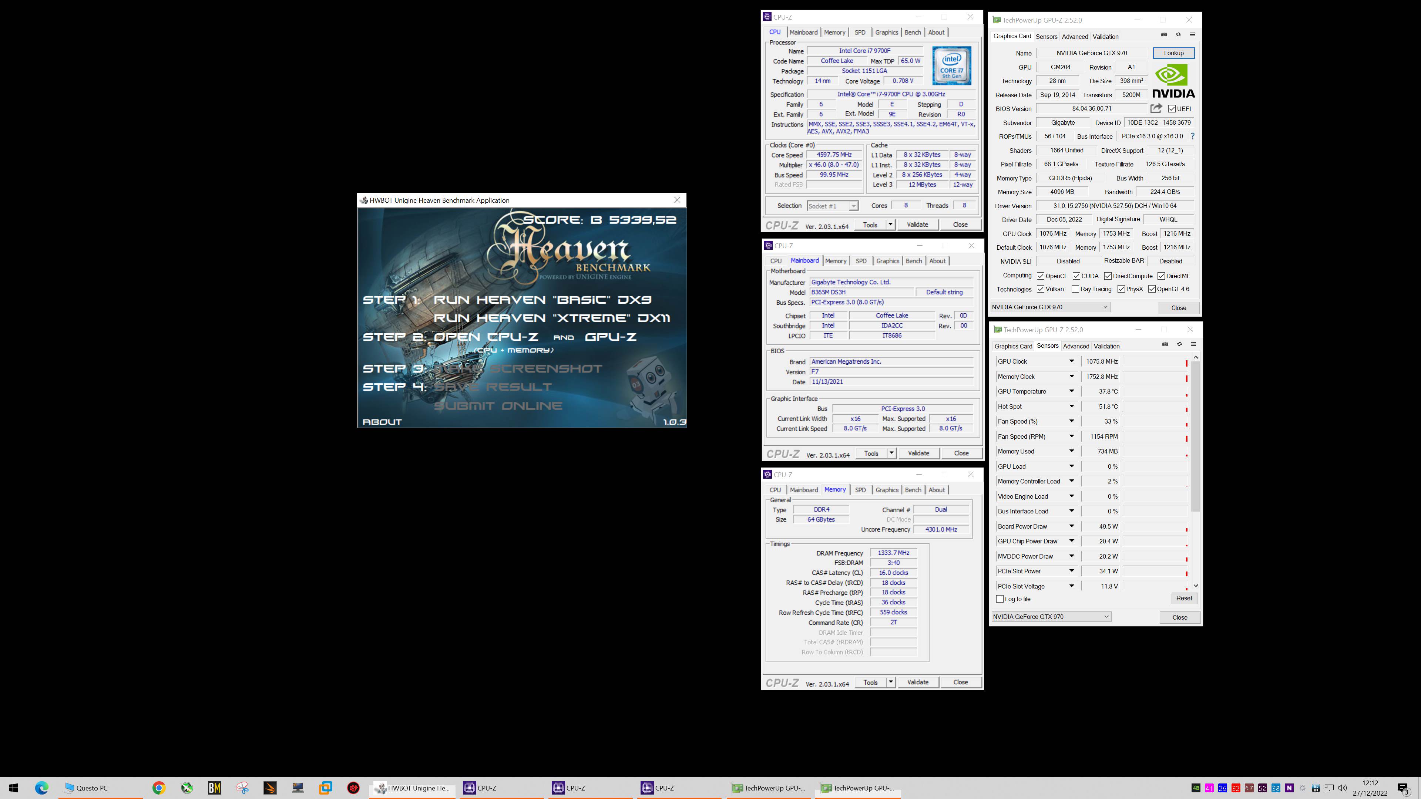Click GPU-Z Sensors vertical scrollbar thumb
Viewport: 1421px width, 799px height.
click(1195, 437)
